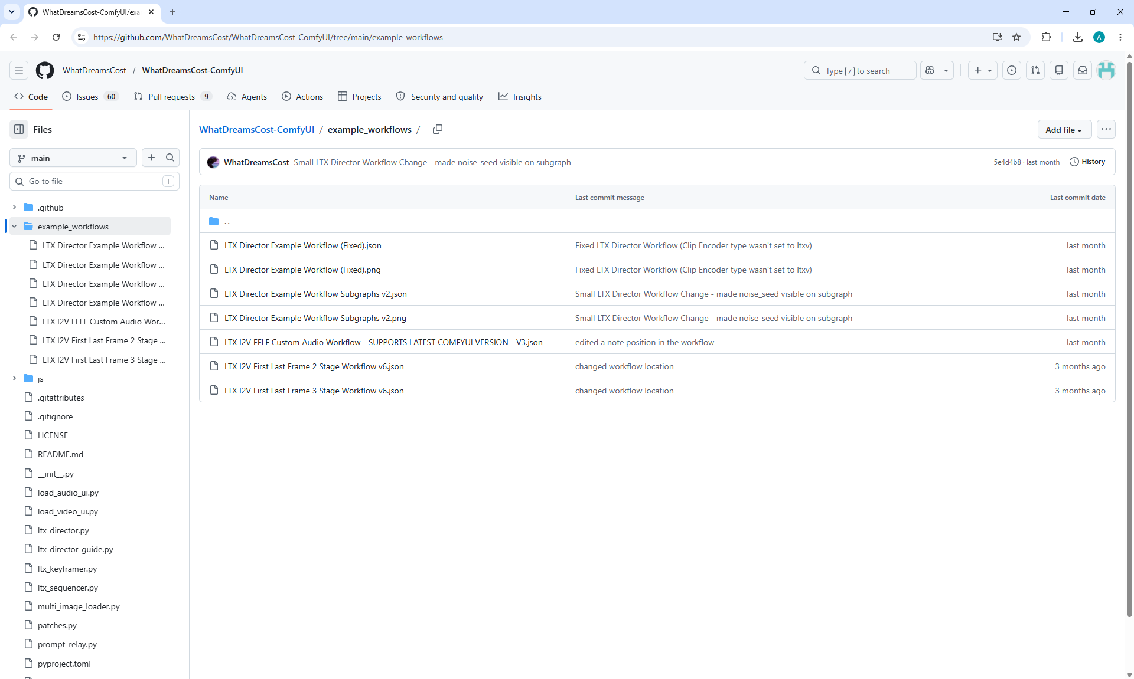Open the WhatDreamsCost owner link in header

coord(94,70)
